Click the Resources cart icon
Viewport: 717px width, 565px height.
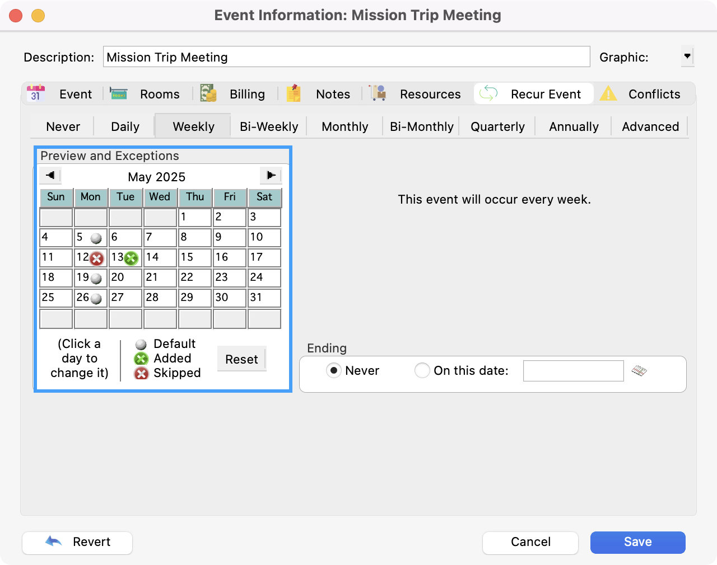(x=378, y=93)
